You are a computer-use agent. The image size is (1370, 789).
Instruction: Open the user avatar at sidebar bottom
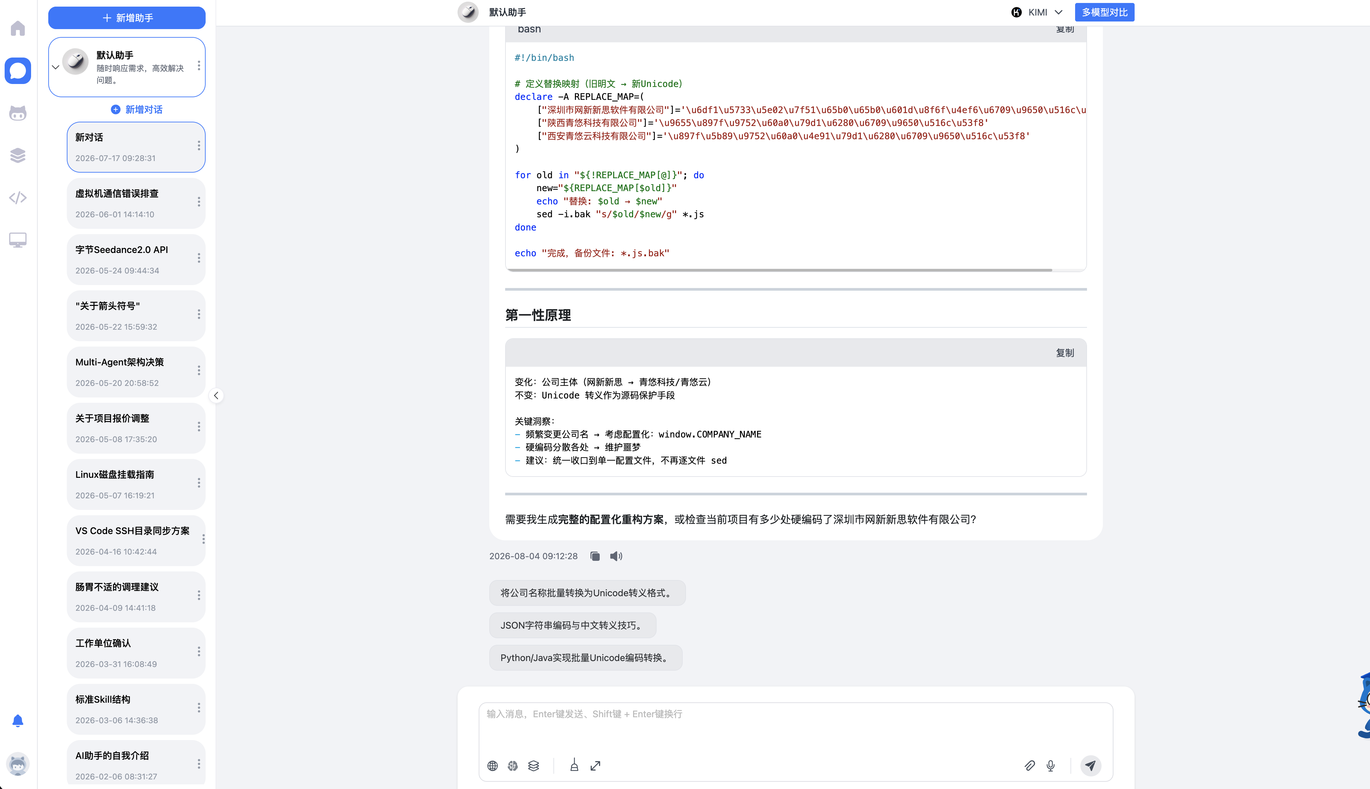point(18,764)
